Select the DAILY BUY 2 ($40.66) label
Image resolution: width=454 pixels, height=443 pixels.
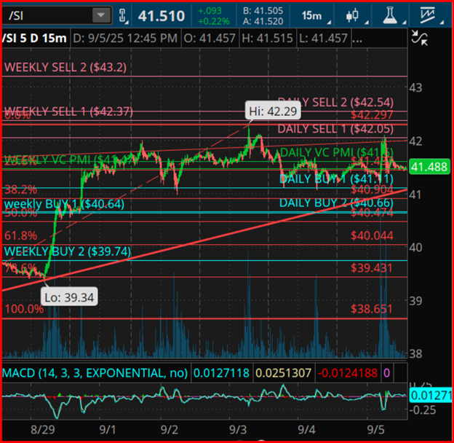point(336,203)
